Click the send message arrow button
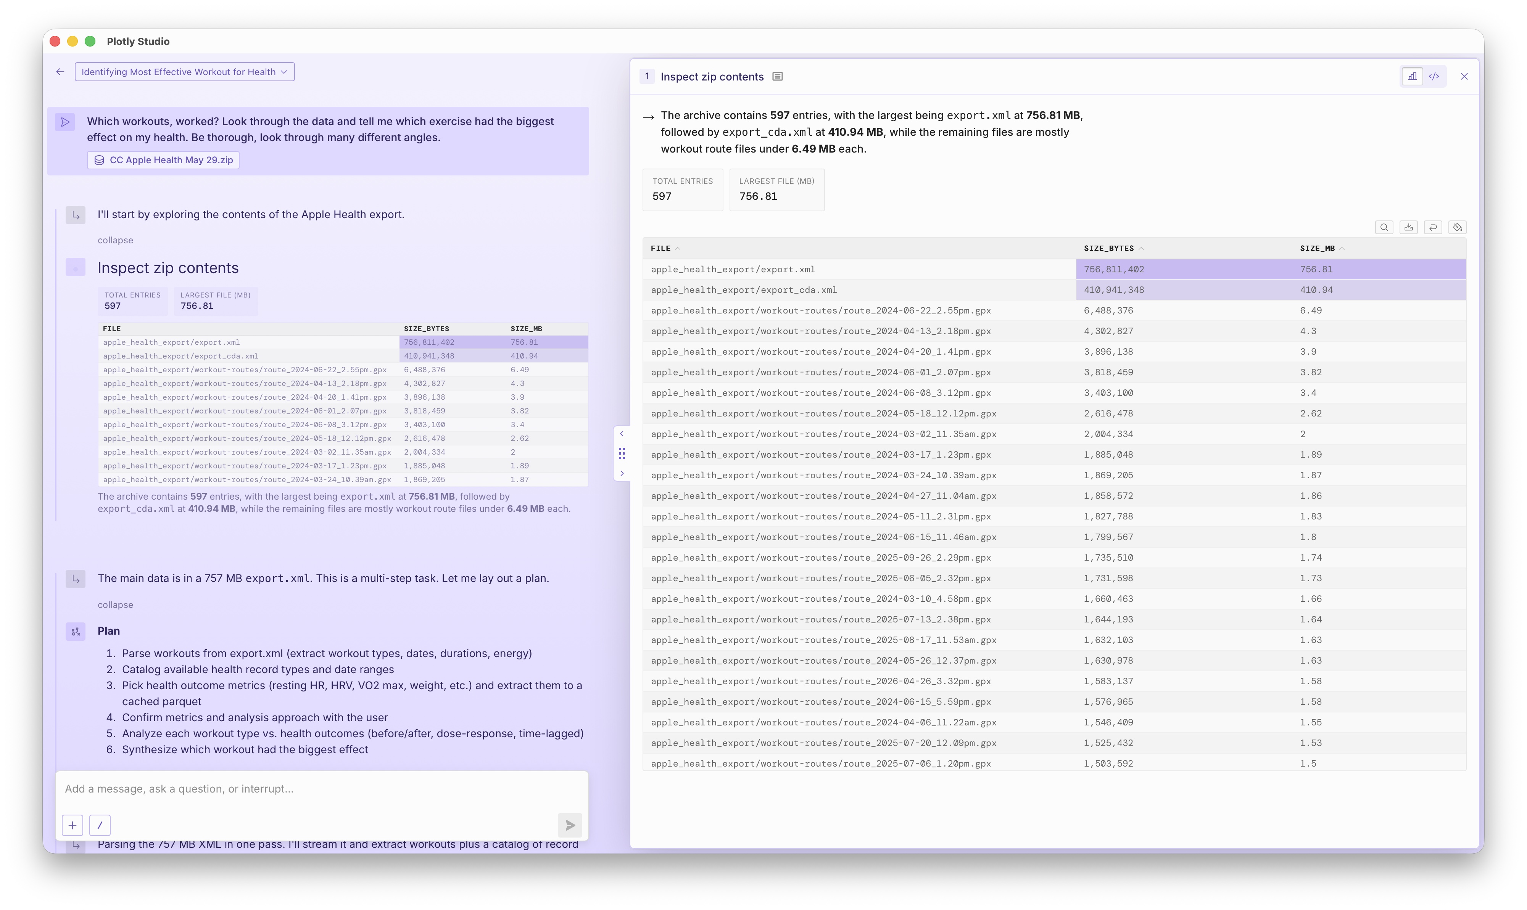 click(x=570, y=825)
